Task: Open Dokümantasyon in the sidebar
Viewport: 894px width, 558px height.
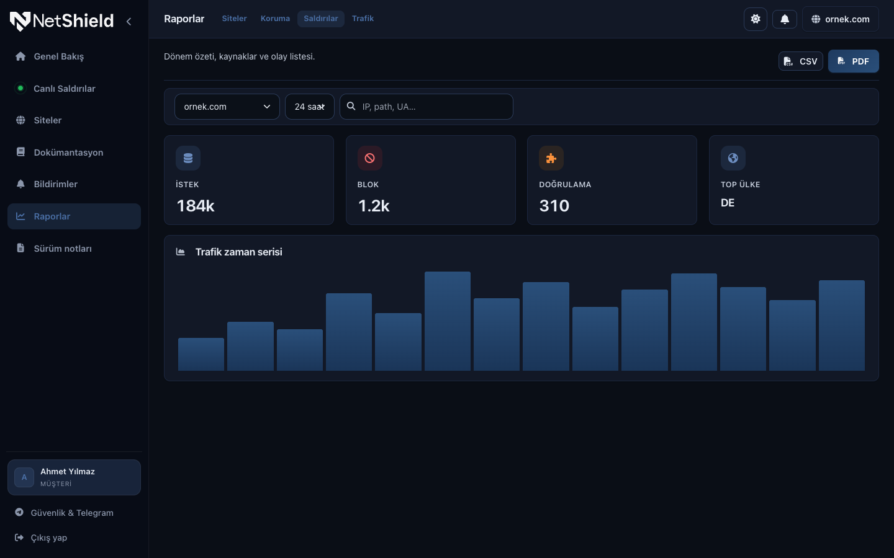Action: (74, 153)
